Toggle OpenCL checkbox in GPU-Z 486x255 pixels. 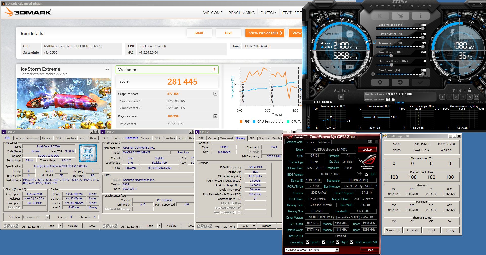[308, 242]
